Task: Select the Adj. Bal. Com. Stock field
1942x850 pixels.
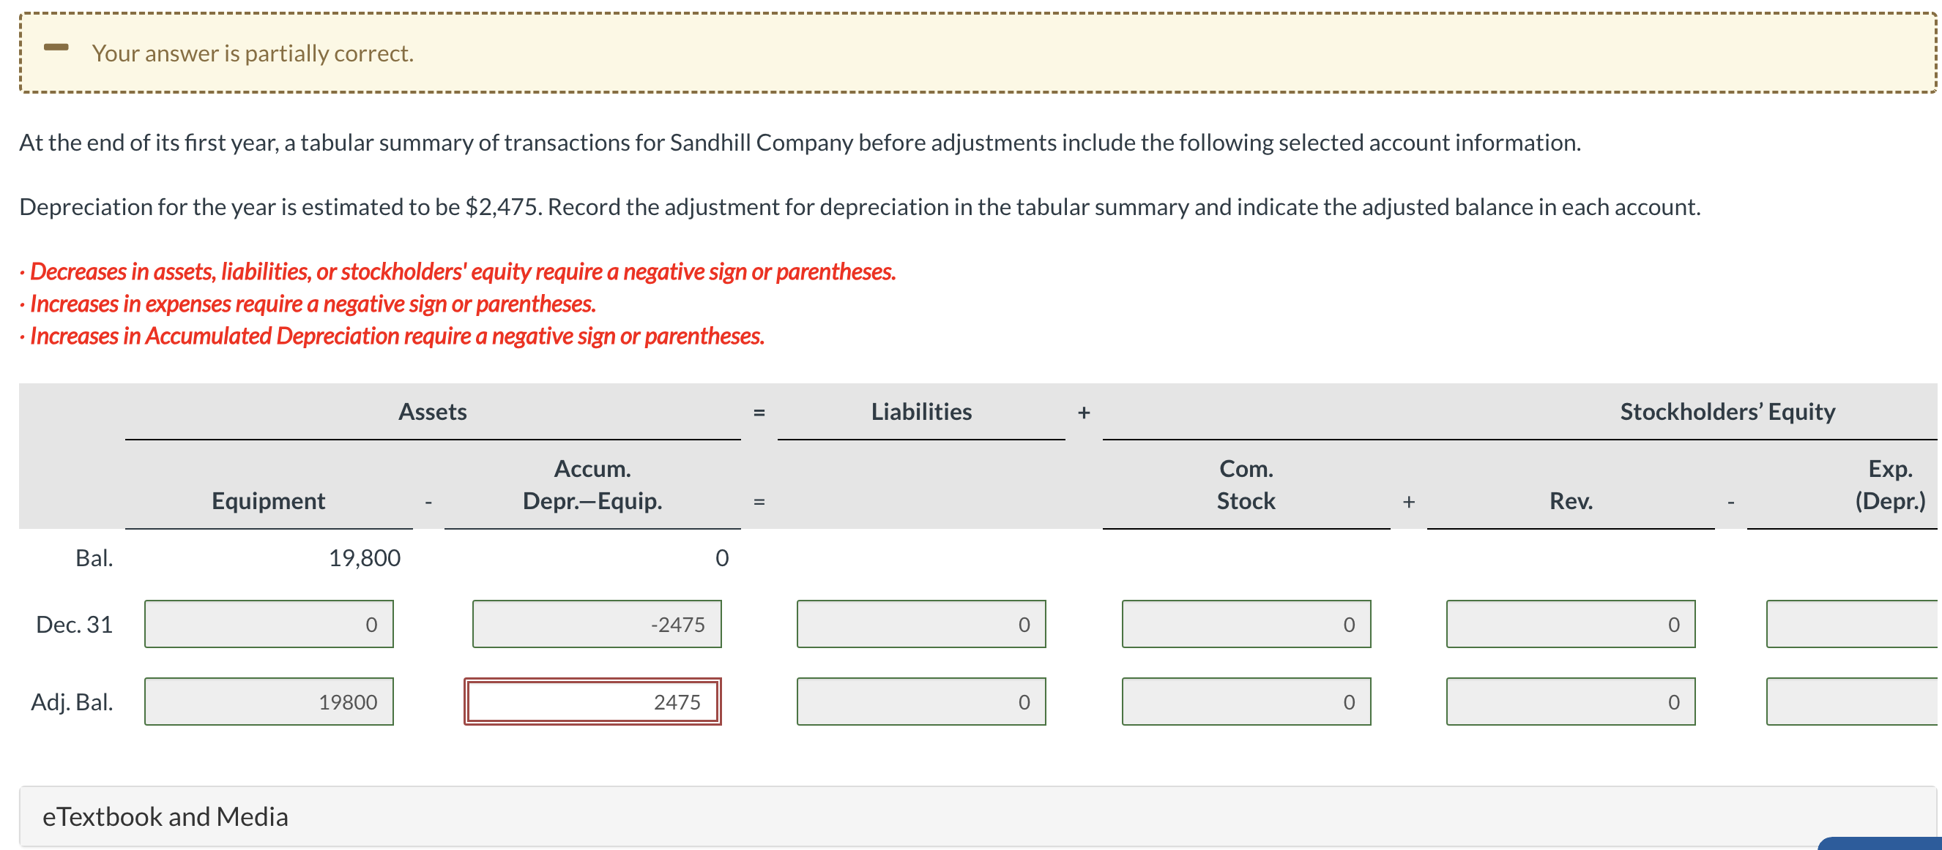Action: pos(1246,702)
